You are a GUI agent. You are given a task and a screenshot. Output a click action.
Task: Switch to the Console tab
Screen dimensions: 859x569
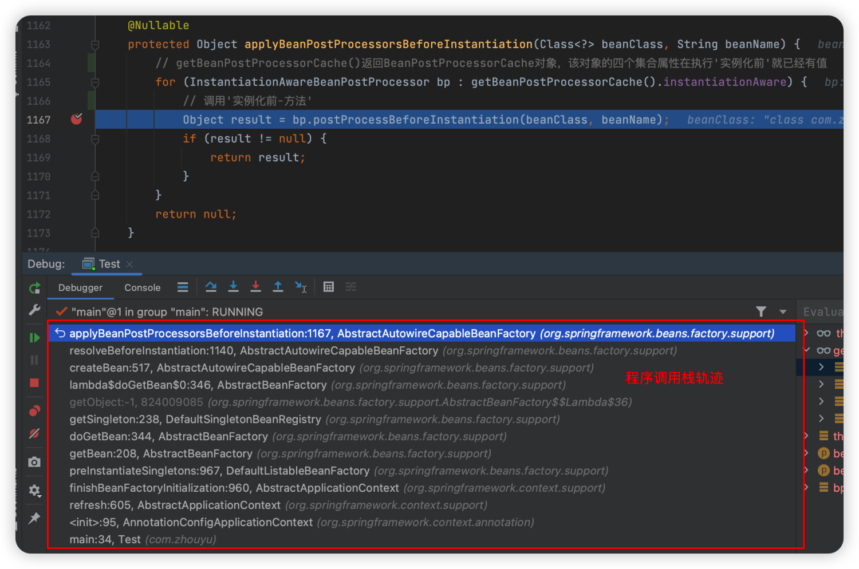[x=142, y=287]
